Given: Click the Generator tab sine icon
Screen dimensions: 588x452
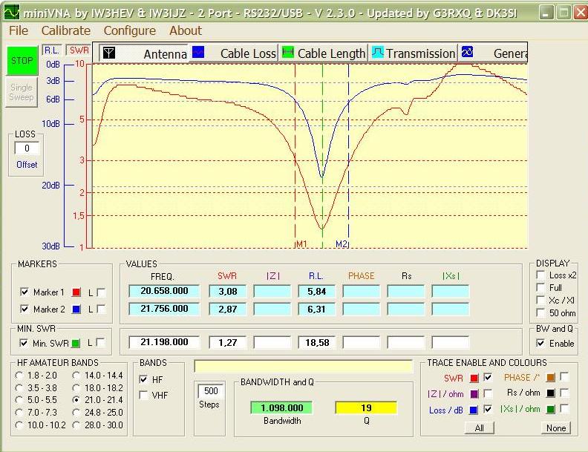Looking at the screenshot, I should click(467, 53).
